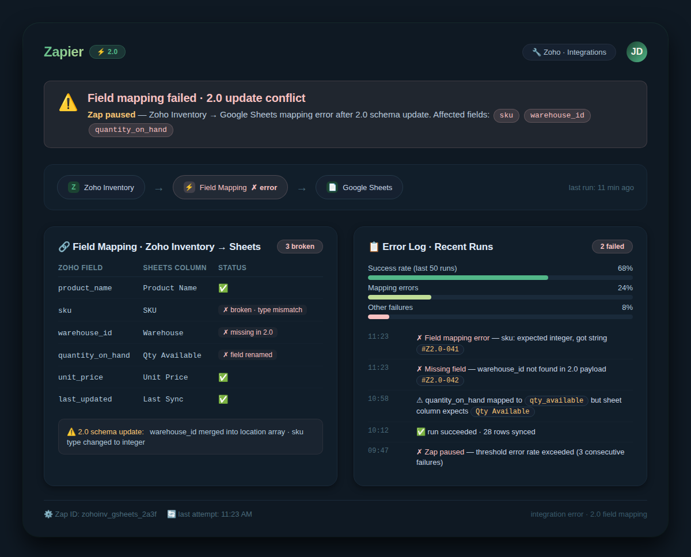Click the warehouse_id tag in alert banner

click(557, 115)
